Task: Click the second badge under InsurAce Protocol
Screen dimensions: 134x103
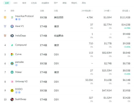Action: click(19, 19)
